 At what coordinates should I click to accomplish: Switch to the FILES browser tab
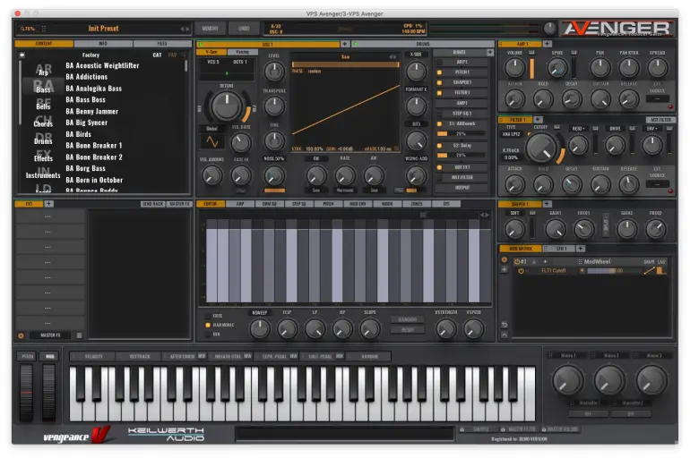click(162, 44)
